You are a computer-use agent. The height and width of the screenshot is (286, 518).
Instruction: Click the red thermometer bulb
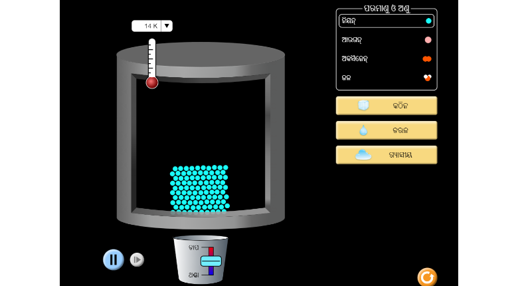[152, 82]
